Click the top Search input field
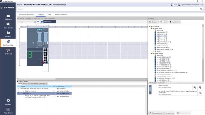Viewport: 205px width, 115px height. [x=108, y=9]
